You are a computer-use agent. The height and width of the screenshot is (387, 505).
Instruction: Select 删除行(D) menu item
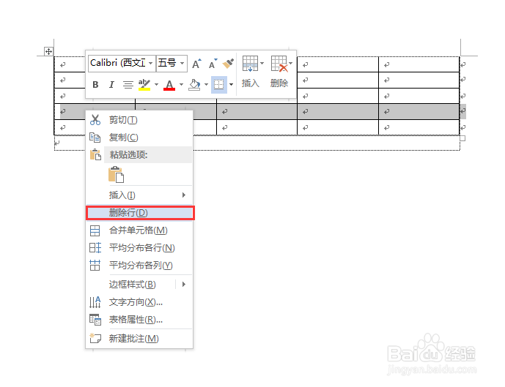point(140,213)
